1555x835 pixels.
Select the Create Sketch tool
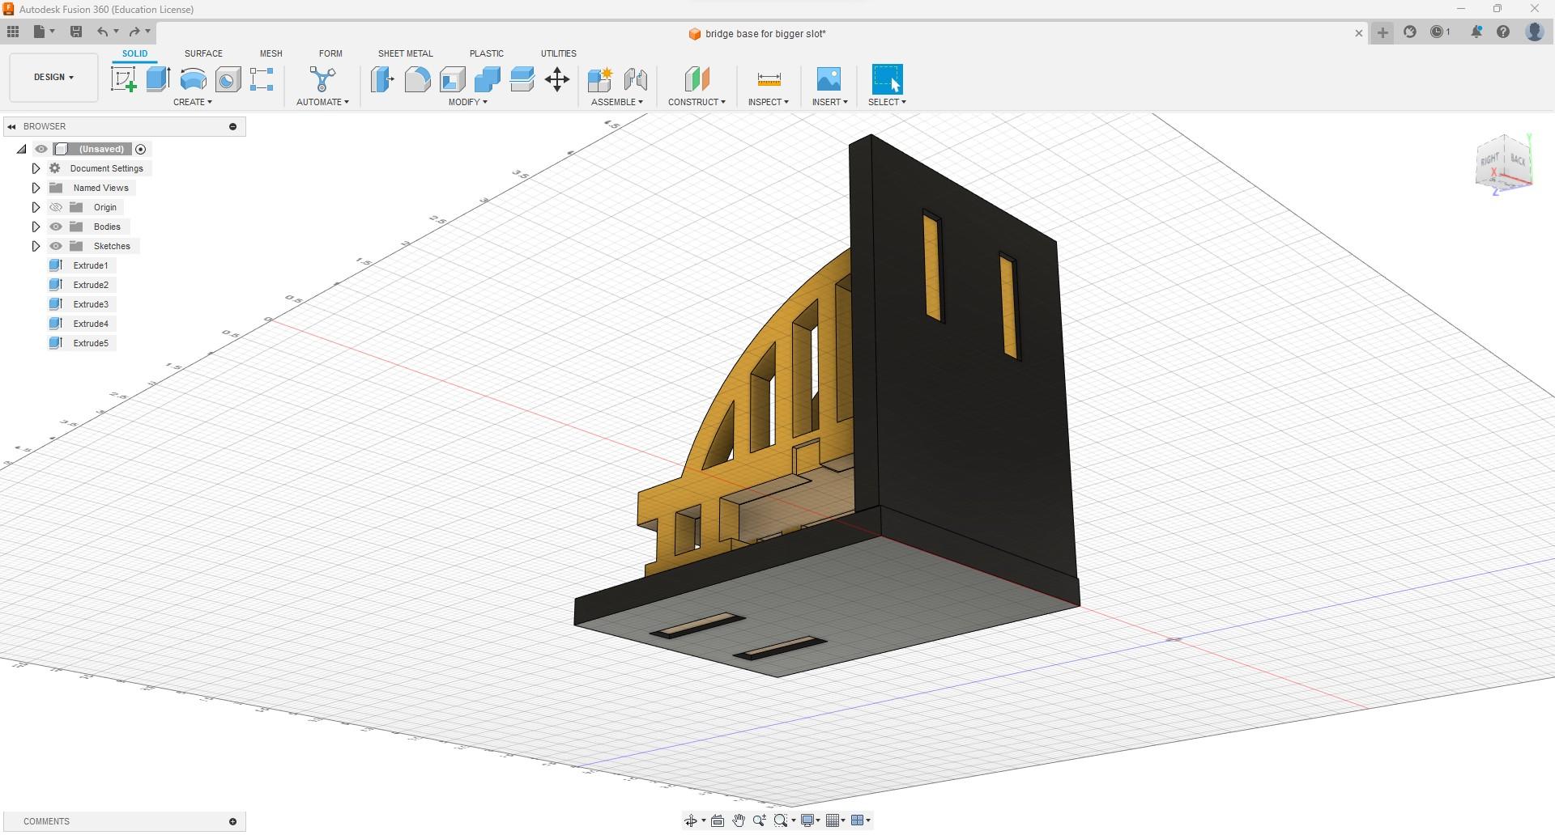(124, 79)
